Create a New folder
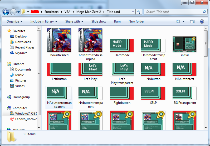 (x=136, y=21)
